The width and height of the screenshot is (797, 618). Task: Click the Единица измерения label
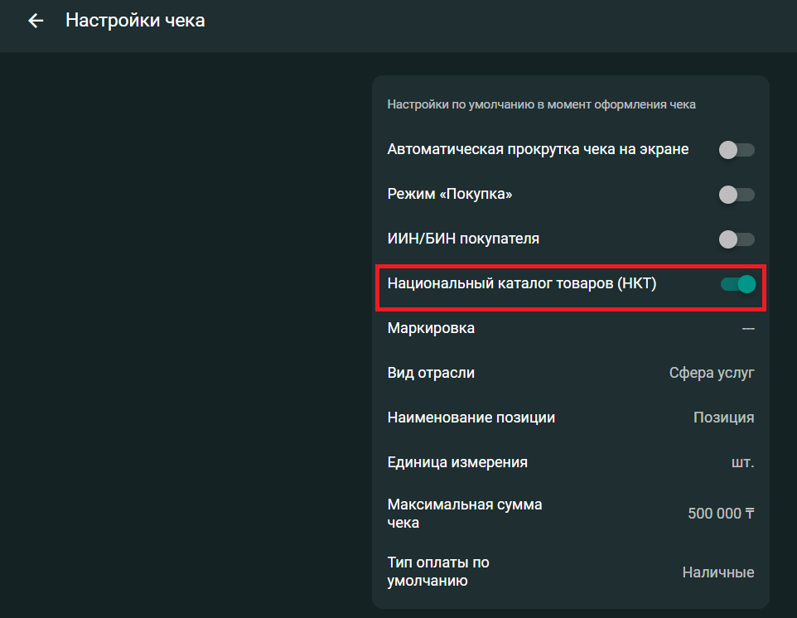click(x=457, y=462)
